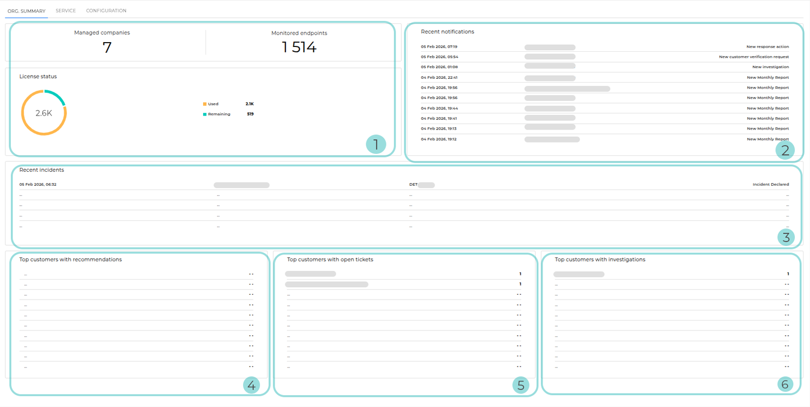
Task: Click the orange Used legend swatch
Action: [x=204, y=104]
